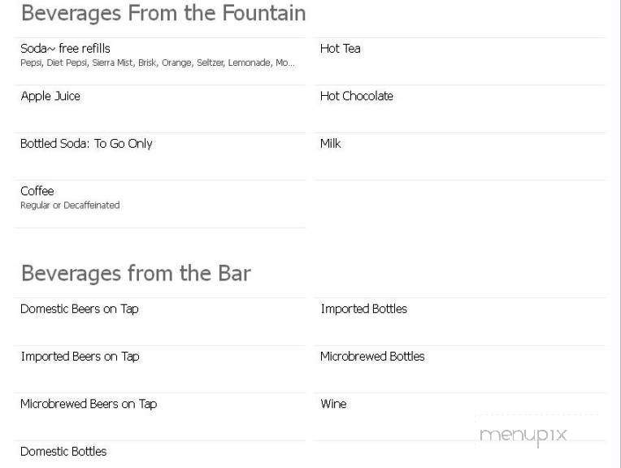The image size is (621, 468).
Task: Choose Imported Beers on Tap
Action: 80,357
